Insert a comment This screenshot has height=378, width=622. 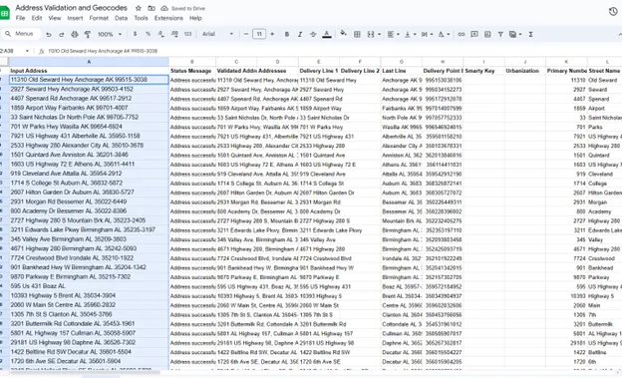pos(474,34)
